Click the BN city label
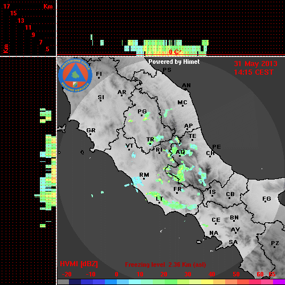Image resolution: width=285 pixels, height=285 pixels. (234, 218)
